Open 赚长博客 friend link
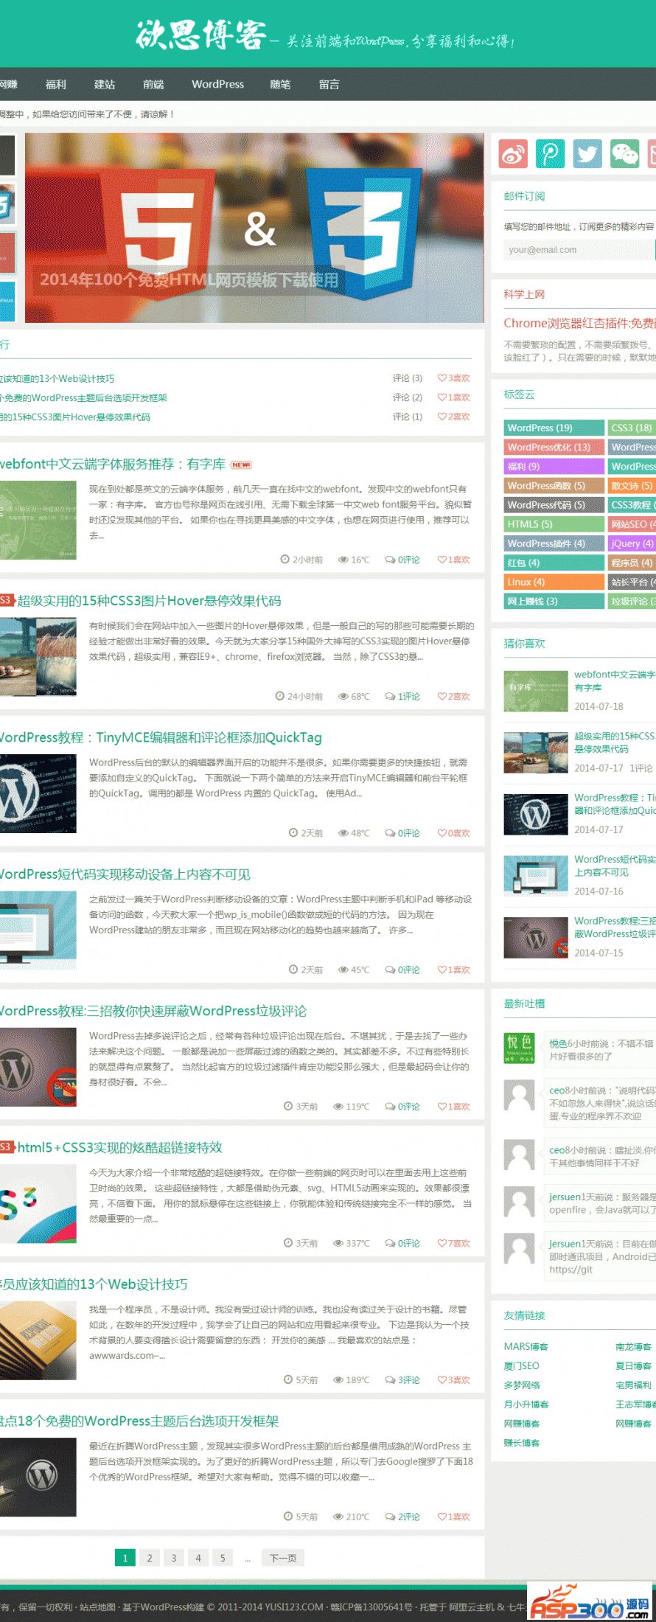Viewport: 656px width, 1622px height. 522,1442
